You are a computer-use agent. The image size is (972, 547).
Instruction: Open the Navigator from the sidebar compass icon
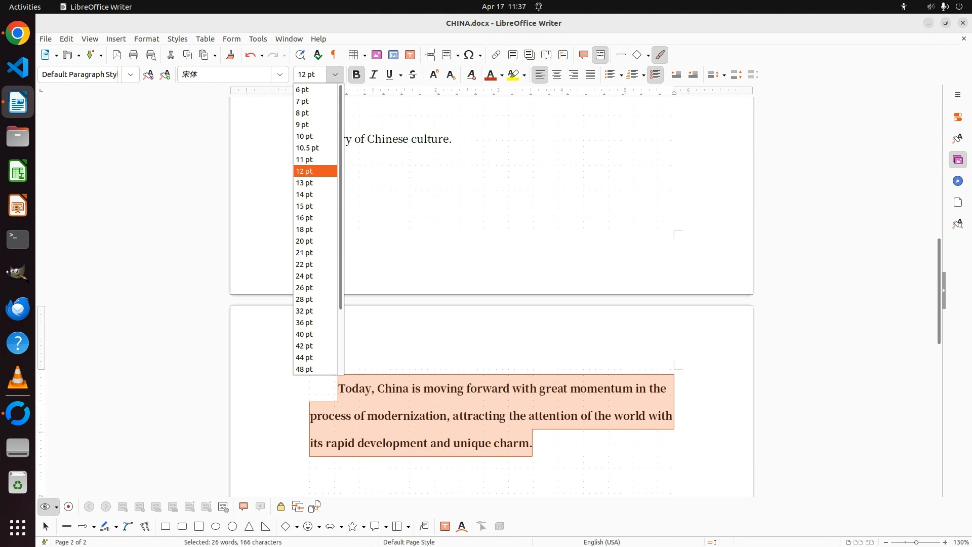coord(957,181)
